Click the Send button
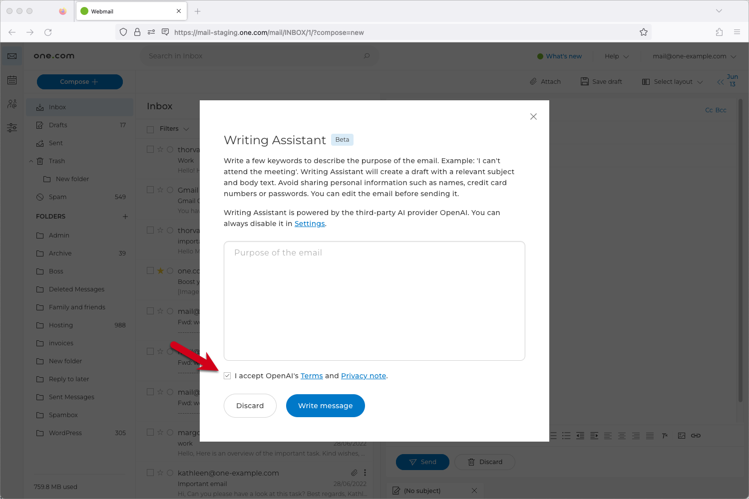Image resolution: width=749 pixels, height=499 pixels. click(422, 462)
